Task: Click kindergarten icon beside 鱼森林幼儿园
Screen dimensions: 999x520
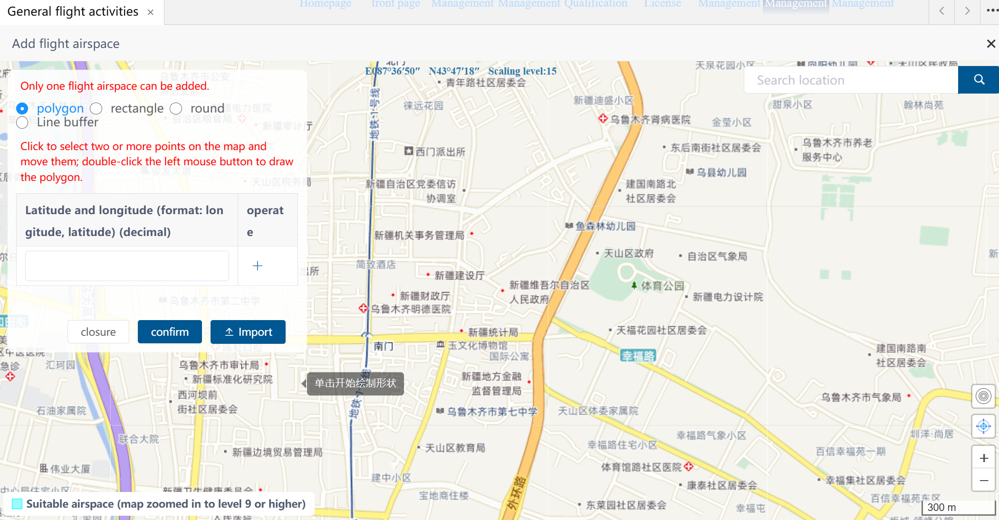Action: coord(569,226)
